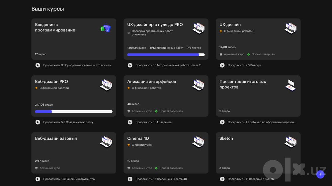
Task: Click the 48 видео label
Action: [x=133, y=104]
